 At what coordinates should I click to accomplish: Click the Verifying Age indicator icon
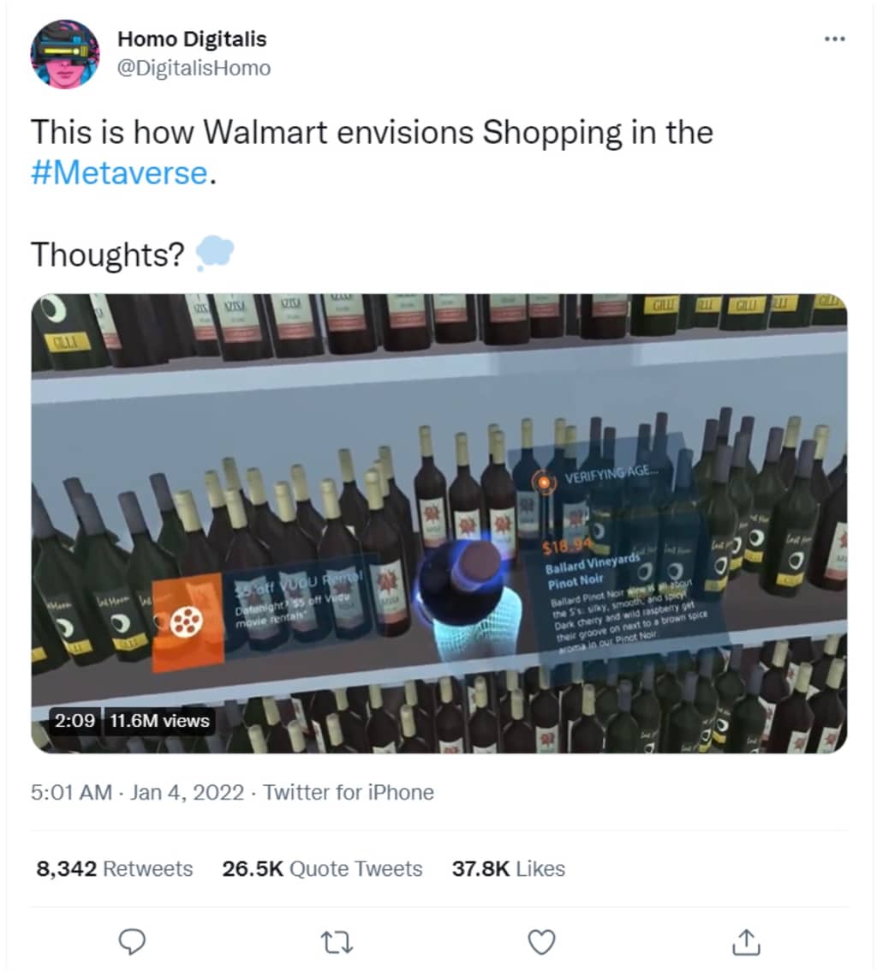[543, 481]
